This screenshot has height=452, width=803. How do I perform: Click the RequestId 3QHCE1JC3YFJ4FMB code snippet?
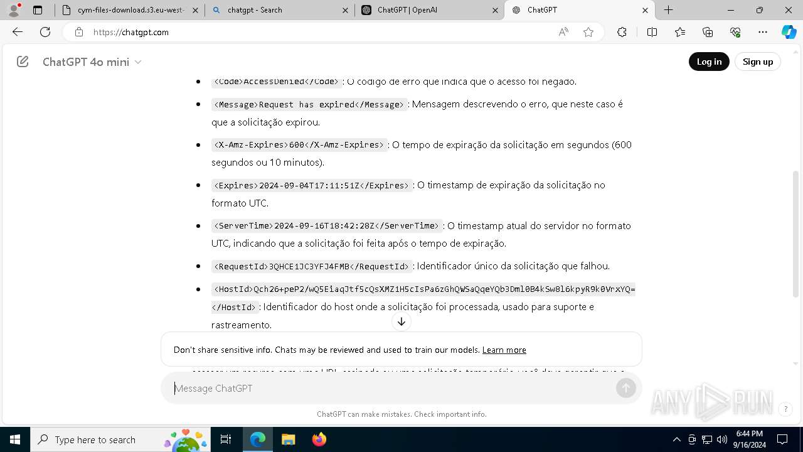tap(312, 267)
